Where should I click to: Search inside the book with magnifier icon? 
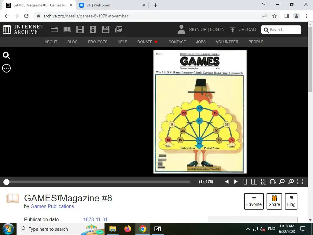6,55
